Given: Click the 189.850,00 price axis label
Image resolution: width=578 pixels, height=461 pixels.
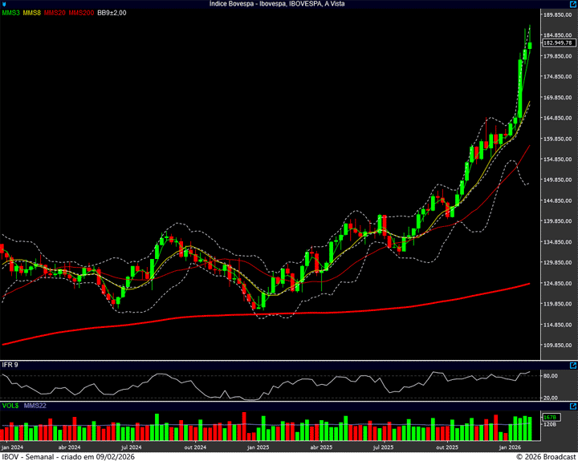Looking at the screenshot, I should [558, 15].
